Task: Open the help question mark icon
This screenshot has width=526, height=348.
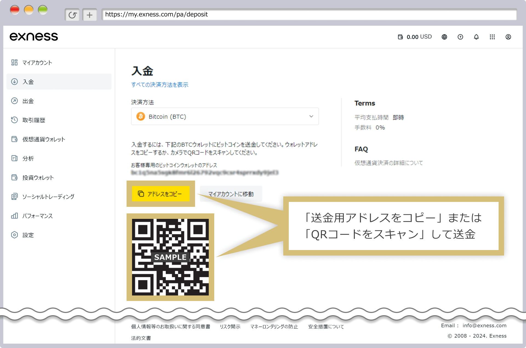Action: tap(460, 37)
